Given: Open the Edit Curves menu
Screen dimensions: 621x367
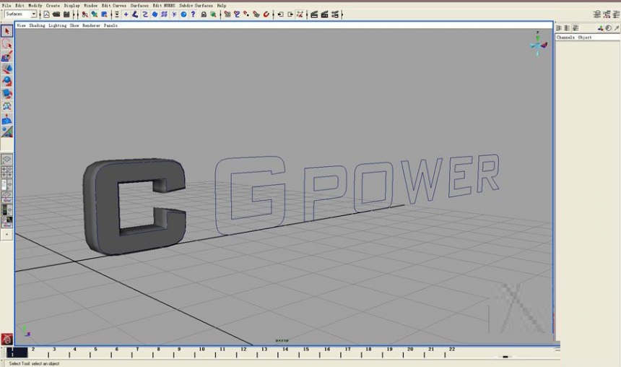Looking at the screenshot, I should 114,6.
